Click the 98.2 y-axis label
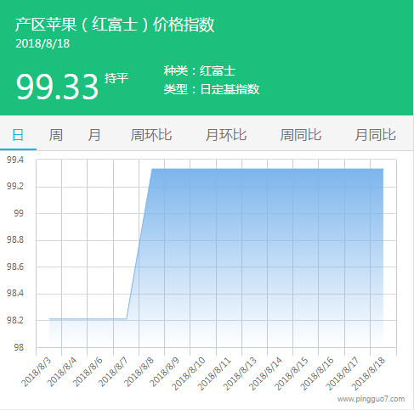Screen dimensions: 414x410 15,320
